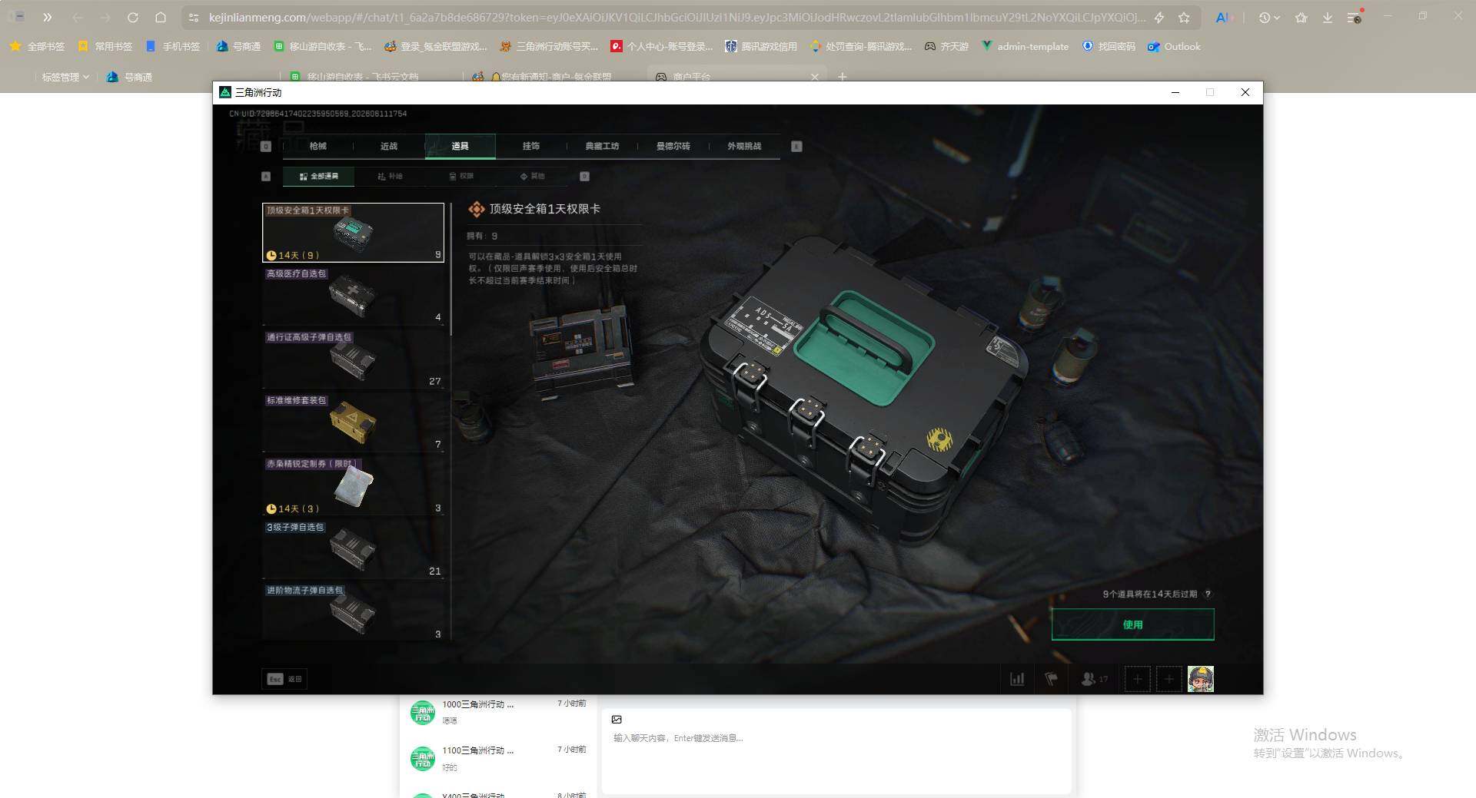Click the browser address bar URL
Image resolution: width=1476 pixels, height=798 pixels.
click(676, 17)
